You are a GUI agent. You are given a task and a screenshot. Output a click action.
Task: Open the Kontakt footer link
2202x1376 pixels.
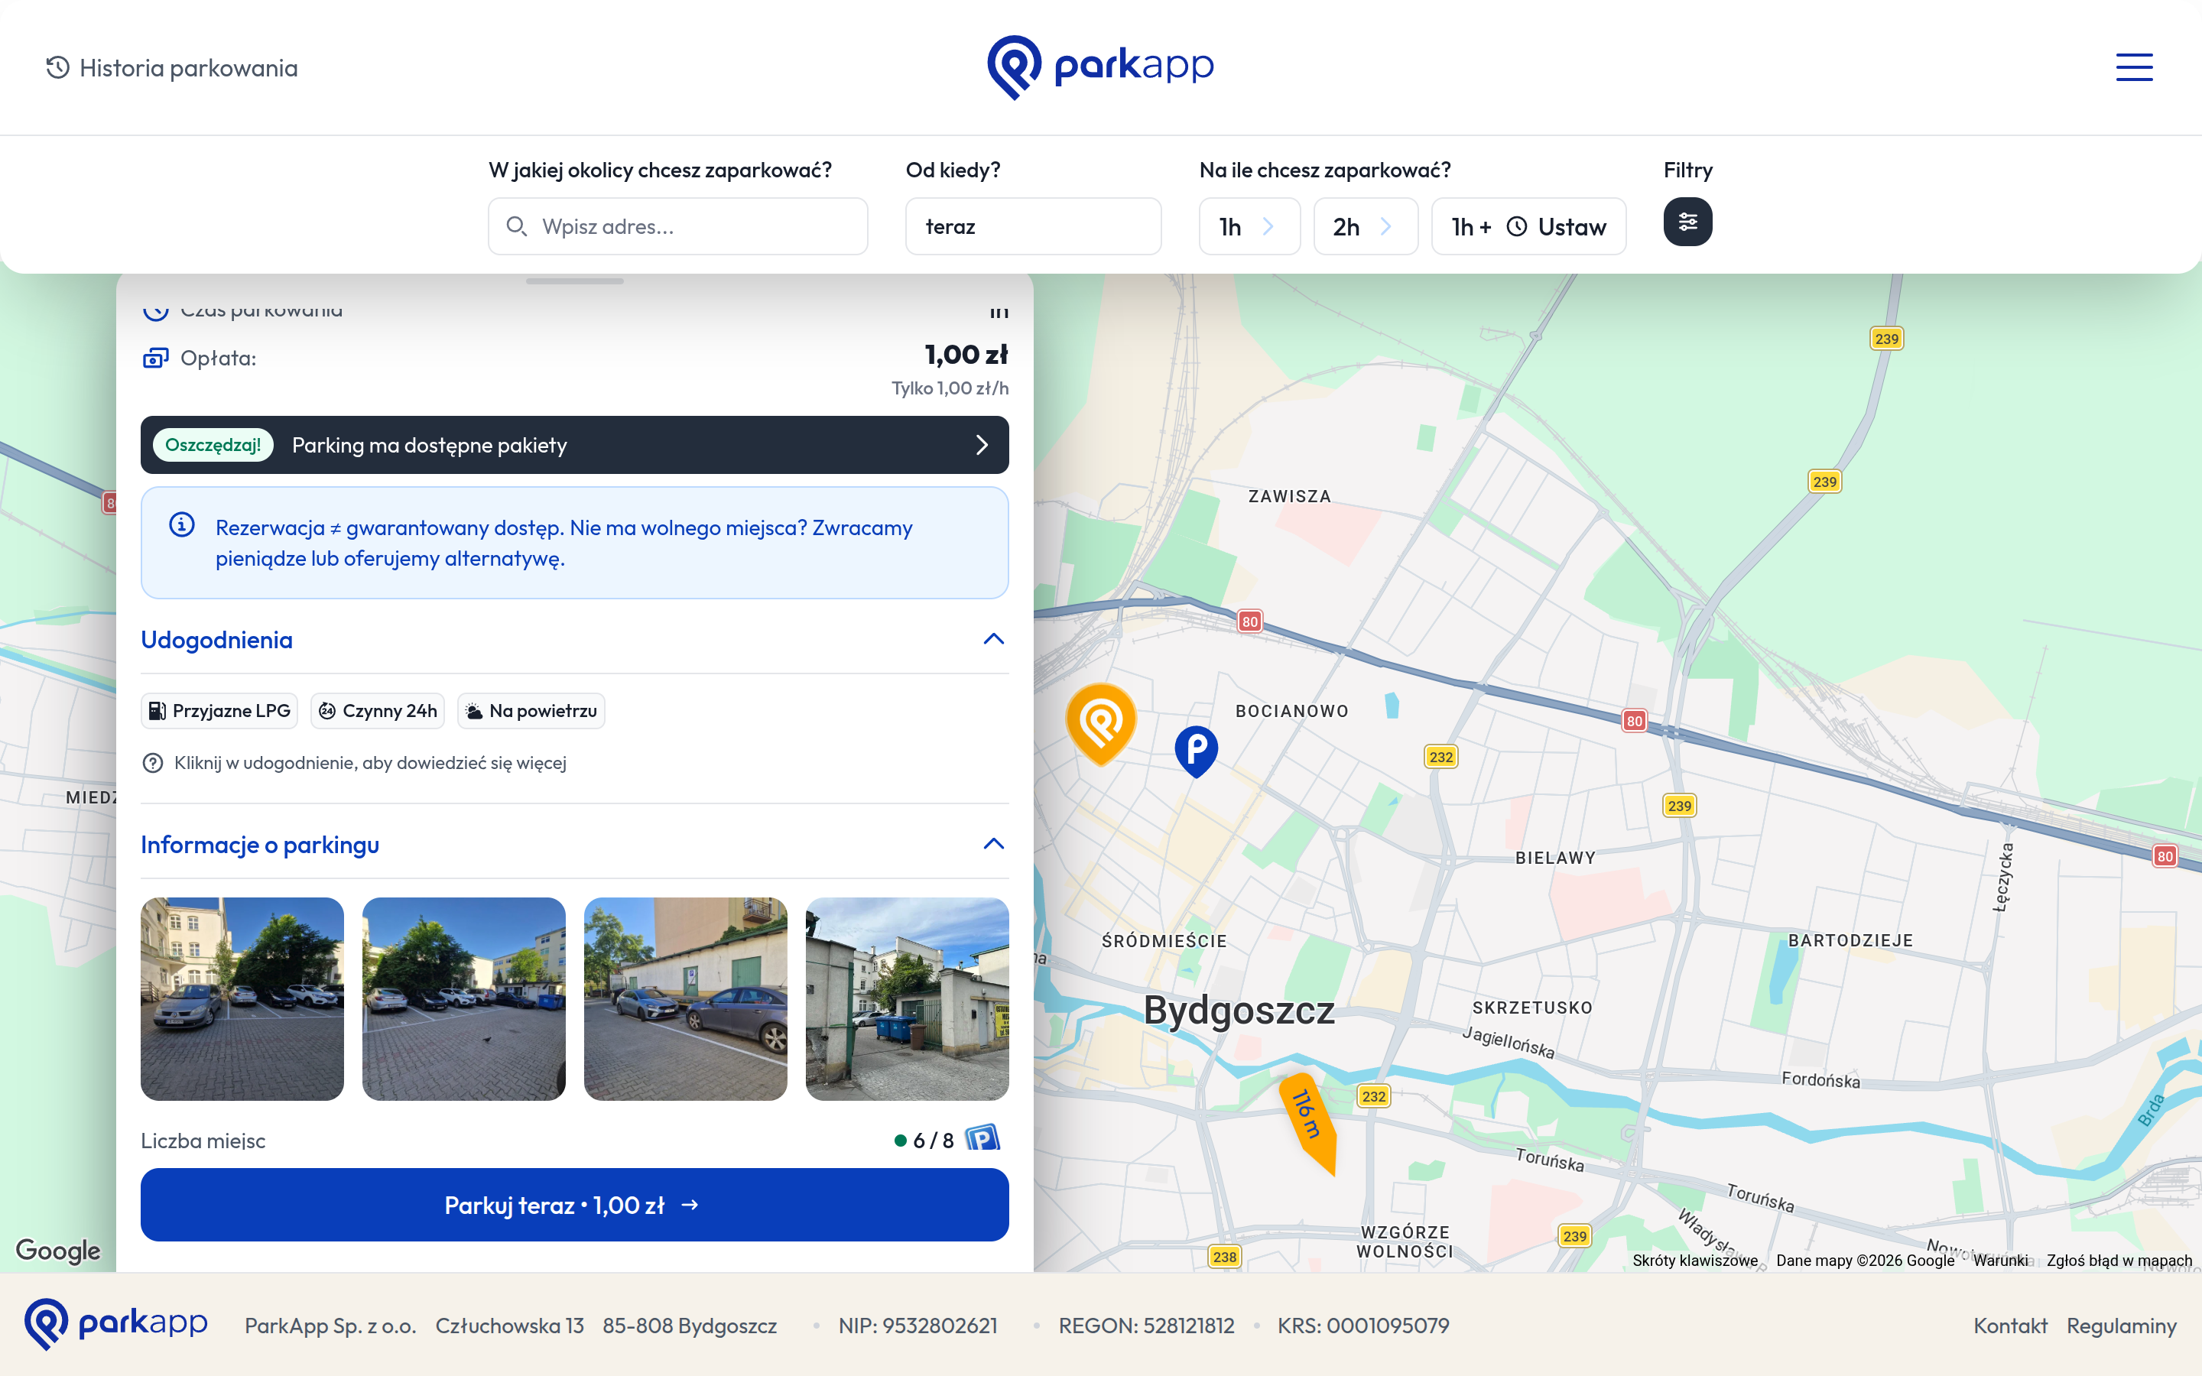point(2010,1325)
